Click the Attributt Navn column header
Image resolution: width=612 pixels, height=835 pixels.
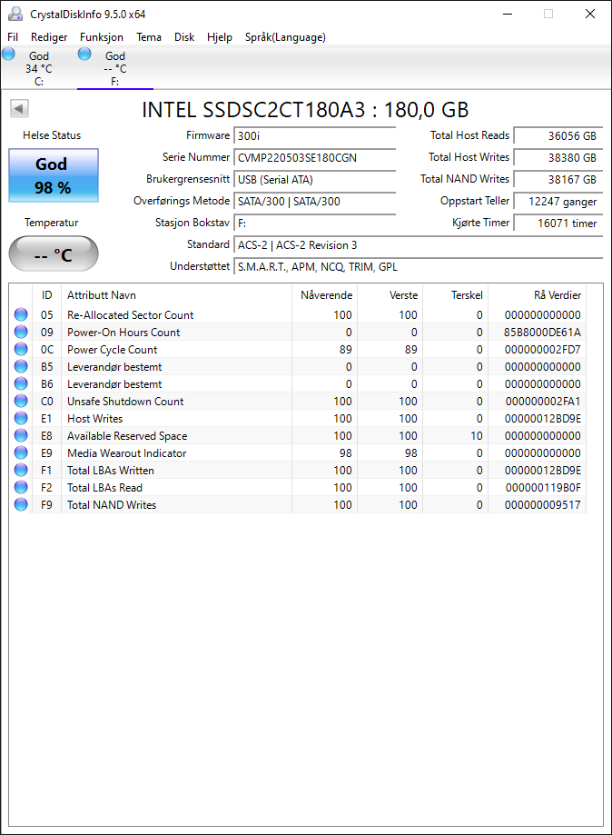coord(176,295)
